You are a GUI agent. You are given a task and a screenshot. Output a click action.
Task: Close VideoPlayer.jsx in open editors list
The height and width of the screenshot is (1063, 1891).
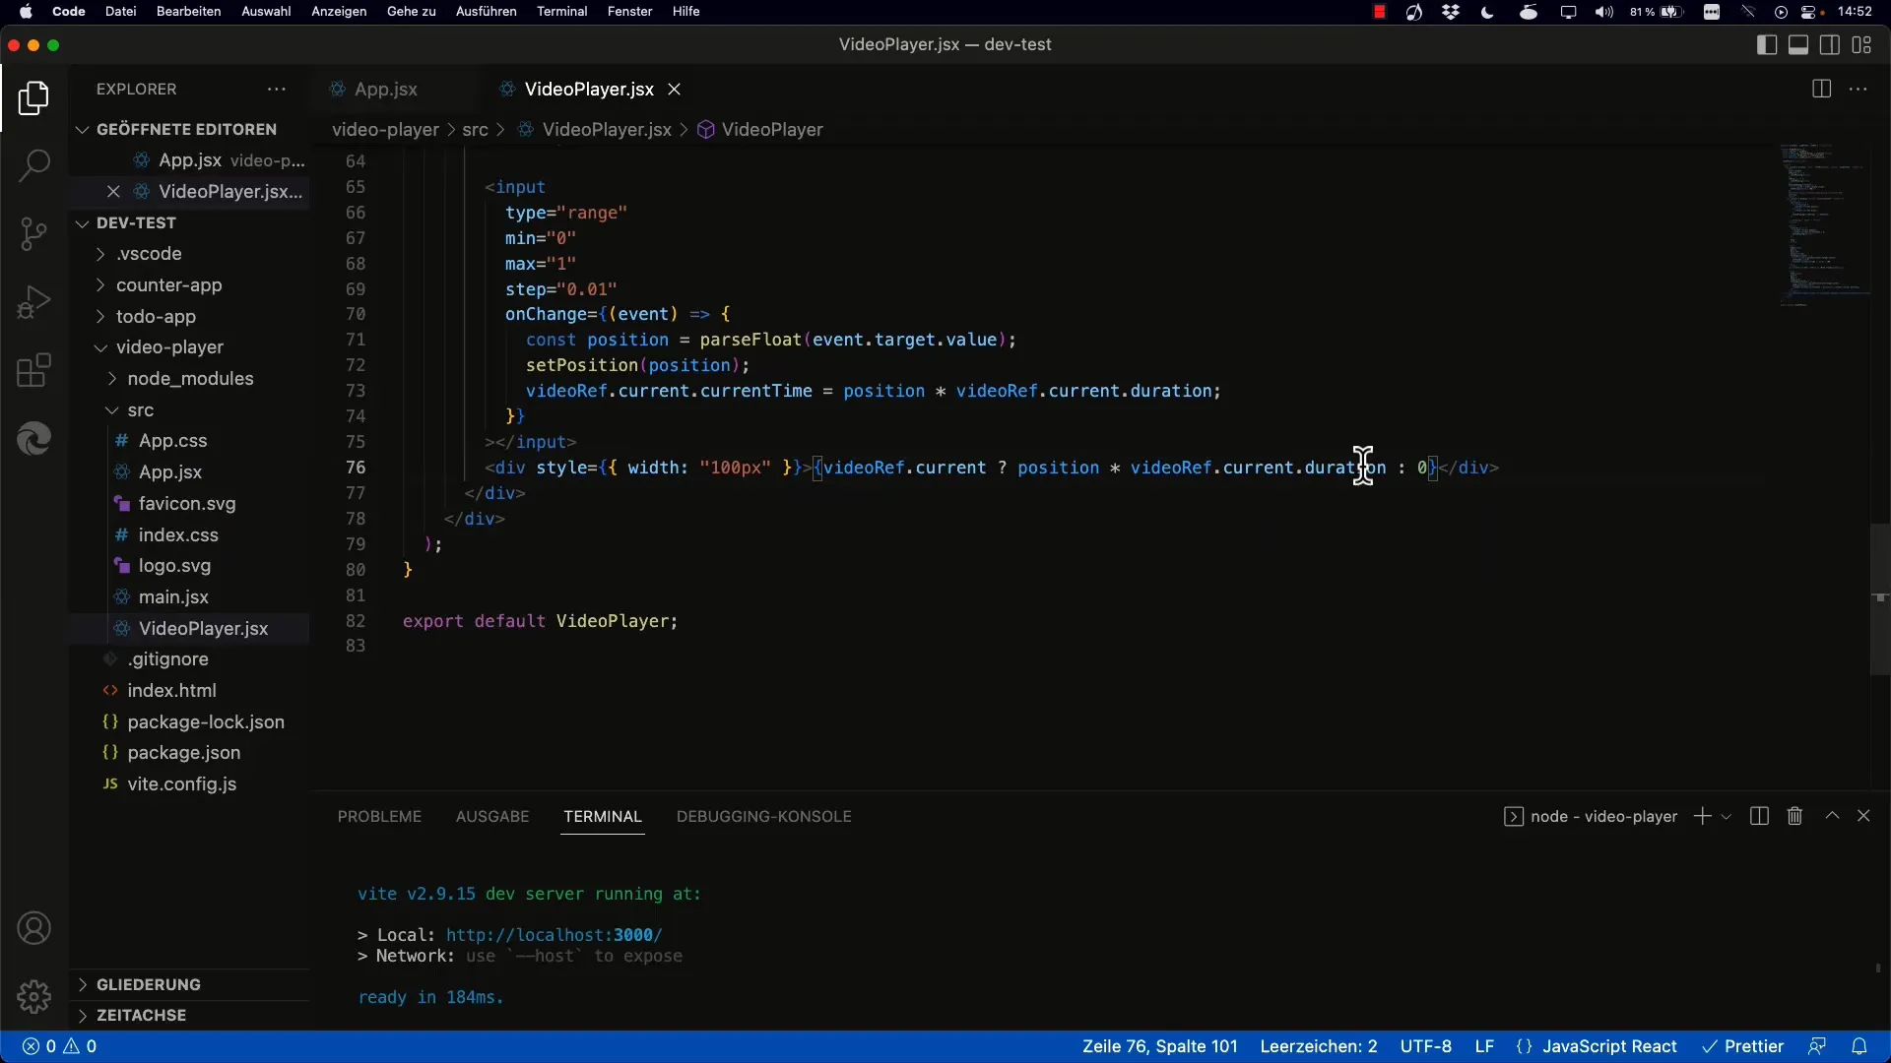[113, 191]
